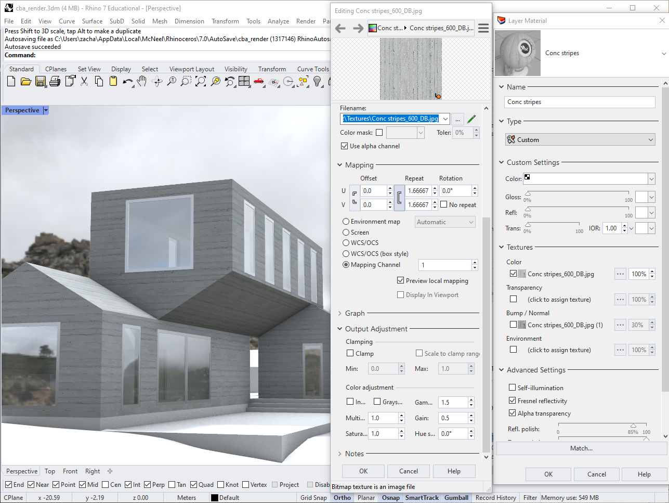Click Cancel in the texture editor
669x503 pixels.
tap(408, 471)
